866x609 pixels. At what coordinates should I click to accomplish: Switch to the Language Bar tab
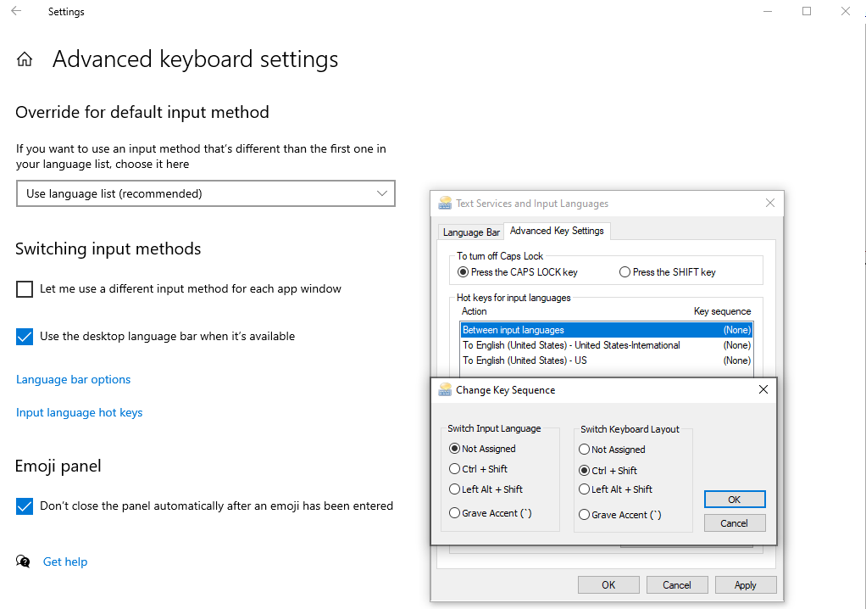(x=471, y=231)
